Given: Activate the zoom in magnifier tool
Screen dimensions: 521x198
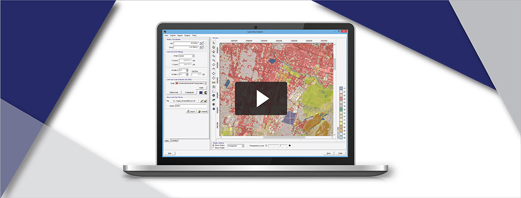Looking at the screenshot, I should [213, 56].
